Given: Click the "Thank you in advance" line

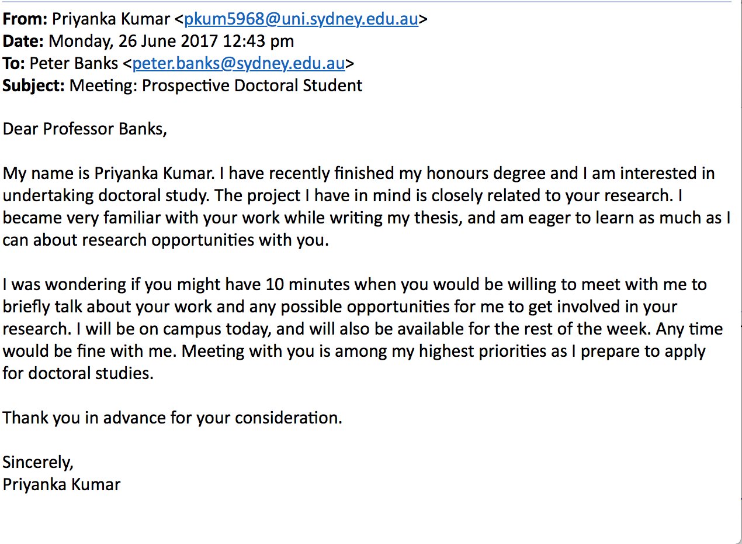Looking at the screenshot, I should [x=172, y=418].
